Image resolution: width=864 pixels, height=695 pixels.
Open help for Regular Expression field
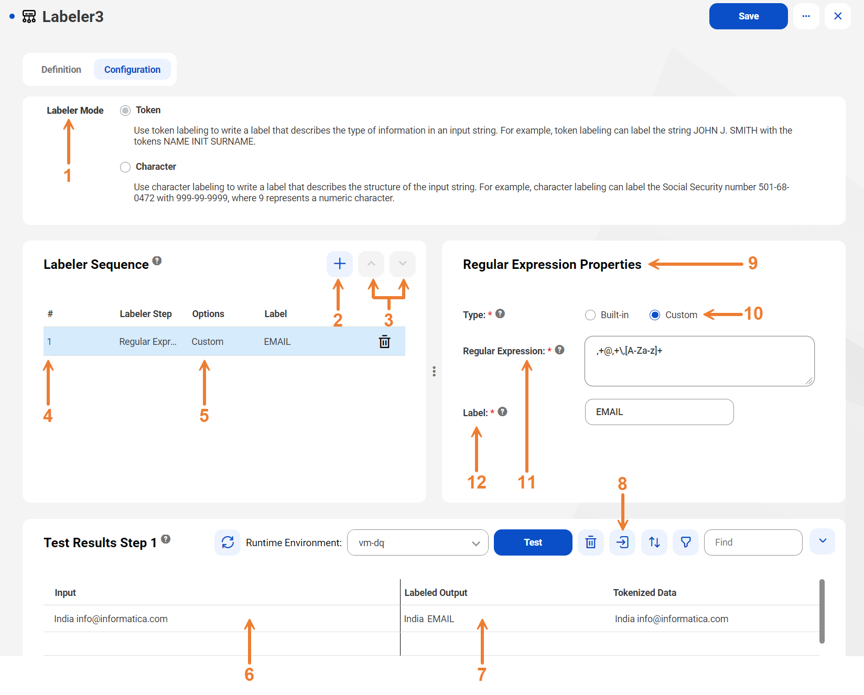pos(559,350)
